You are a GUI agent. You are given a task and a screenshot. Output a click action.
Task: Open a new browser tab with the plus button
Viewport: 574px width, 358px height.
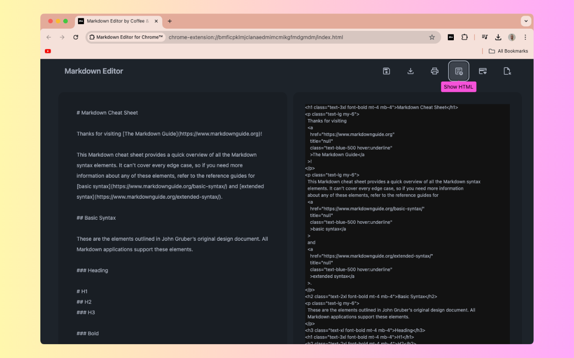click(170, 21)
